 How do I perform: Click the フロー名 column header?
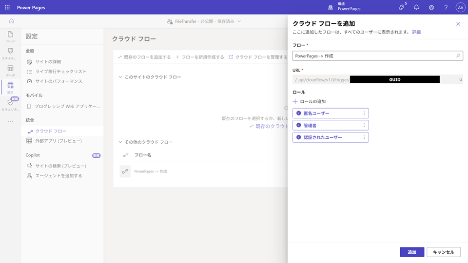coord(143,155)
